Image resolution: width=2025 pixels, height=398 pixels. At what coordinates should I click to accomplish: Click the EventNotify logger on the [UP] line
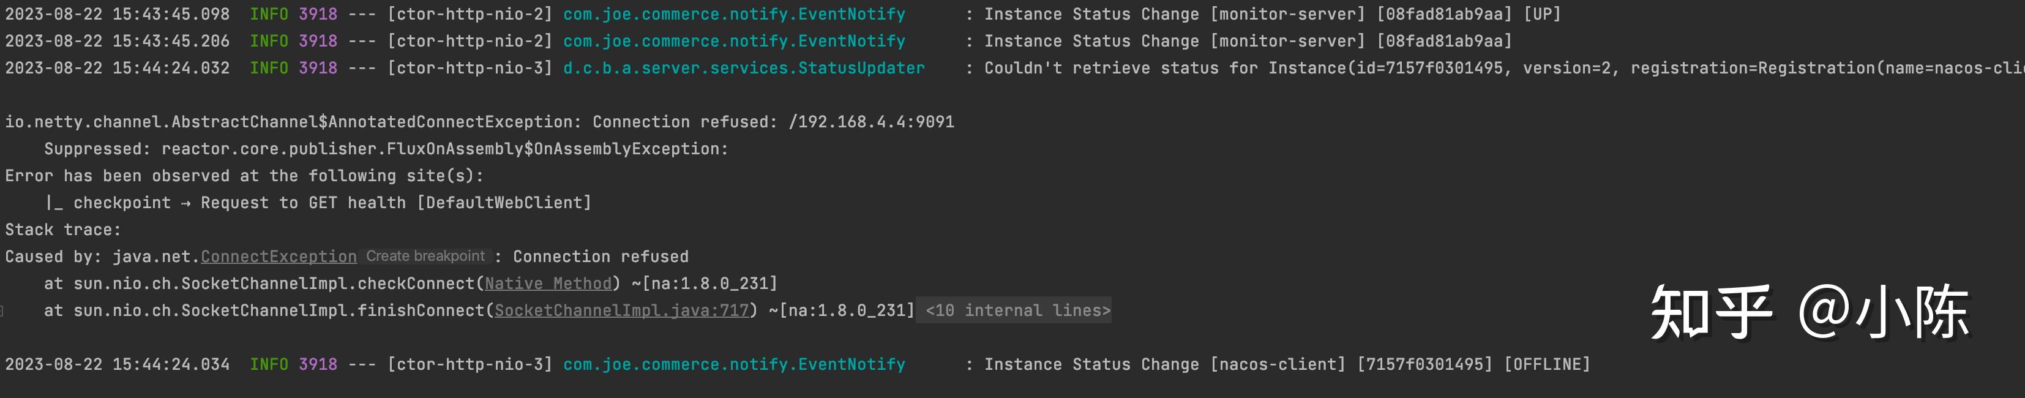(734, 14)
